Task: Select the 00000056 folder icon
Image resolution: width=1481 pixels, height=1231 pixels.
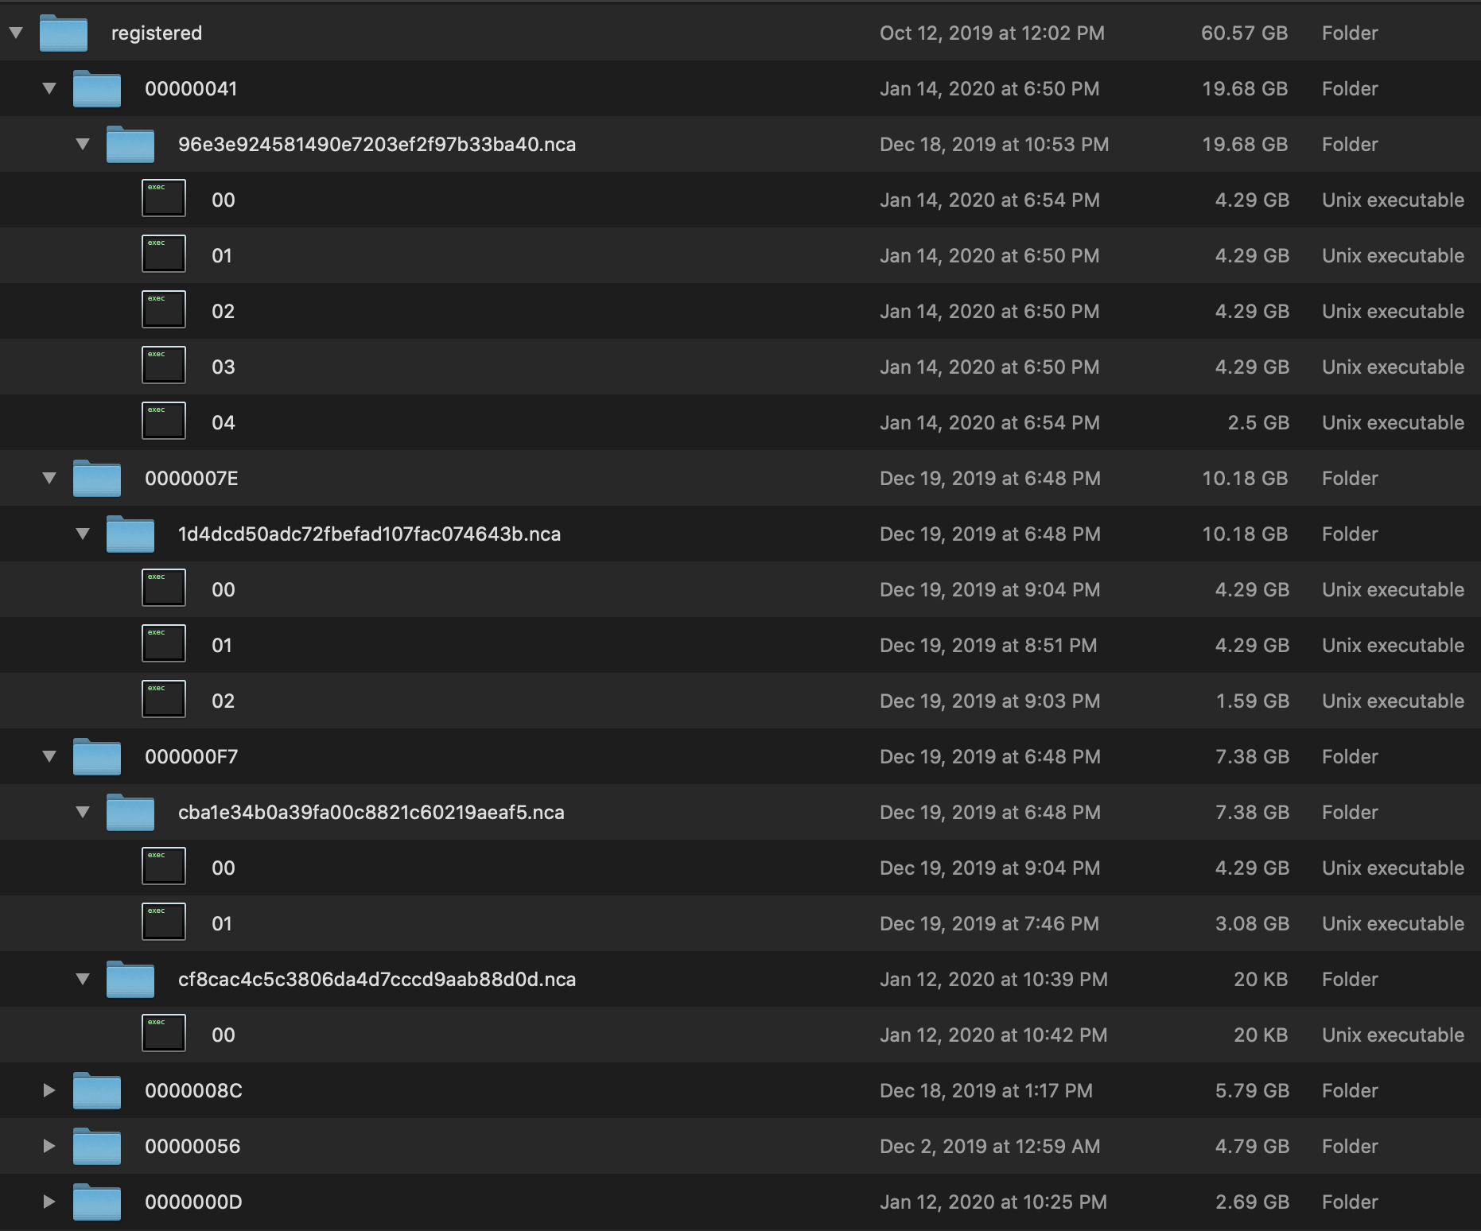Action: (97, 1147)
